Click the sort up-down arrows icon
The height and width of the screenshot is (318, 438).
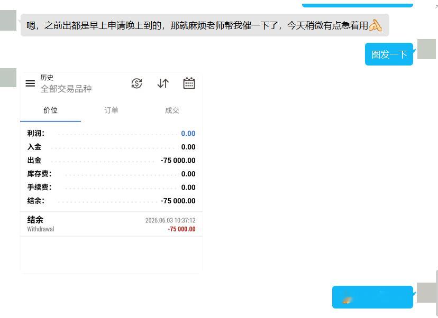(163, 83)
